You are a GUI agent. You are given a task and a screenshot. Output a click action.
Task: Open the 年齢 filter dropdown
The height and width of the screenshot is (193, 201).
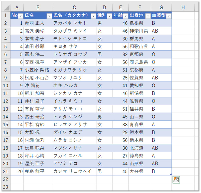coord(126,16)
